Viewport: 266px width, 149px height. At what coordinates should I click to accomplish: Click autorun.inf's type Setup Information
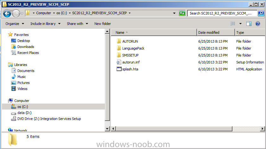click(250, 62)
